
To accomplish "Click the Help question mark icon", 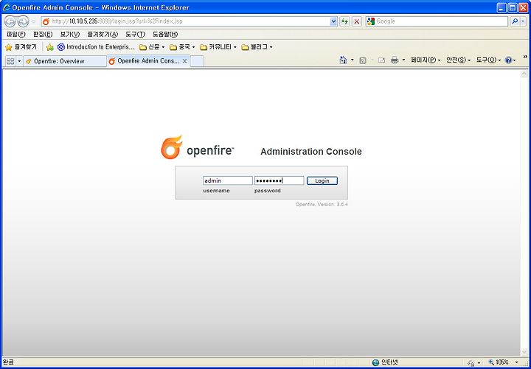I will tap(508, 60).
